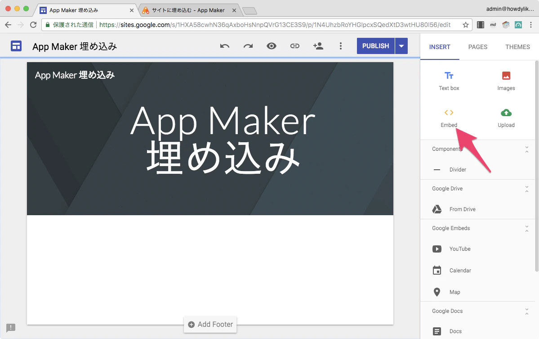Add editors using the person-plus icon
The image size is (539, 339).
pos(318,46)
